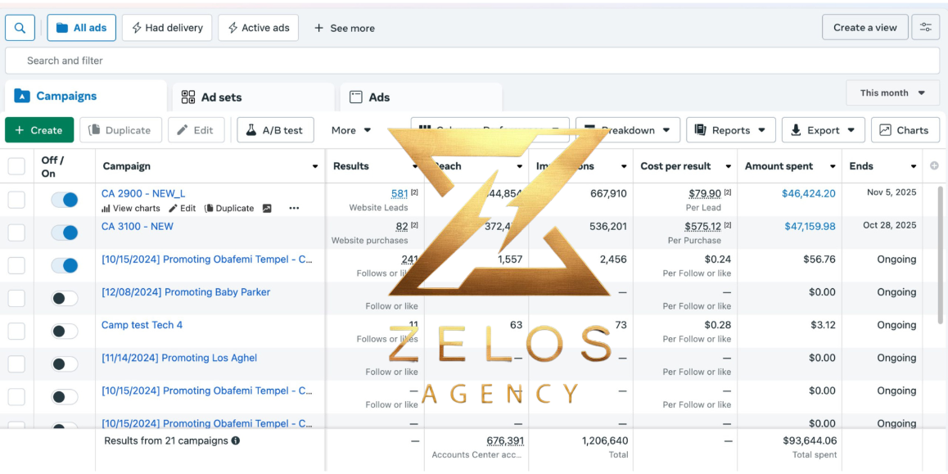Click the $93,644.06 total spent value
The width and height of the screenshot is (948, 474).
tap(810, 440)
